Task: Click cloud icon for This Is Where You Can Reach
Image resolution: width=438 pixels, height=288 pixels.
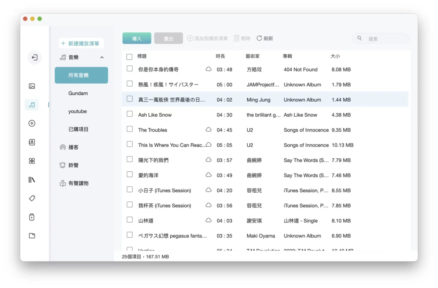Action: [208, 144]
